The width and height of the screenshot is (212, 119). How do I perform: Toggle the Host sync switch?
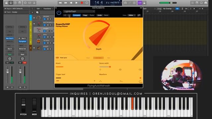[57, 58]
